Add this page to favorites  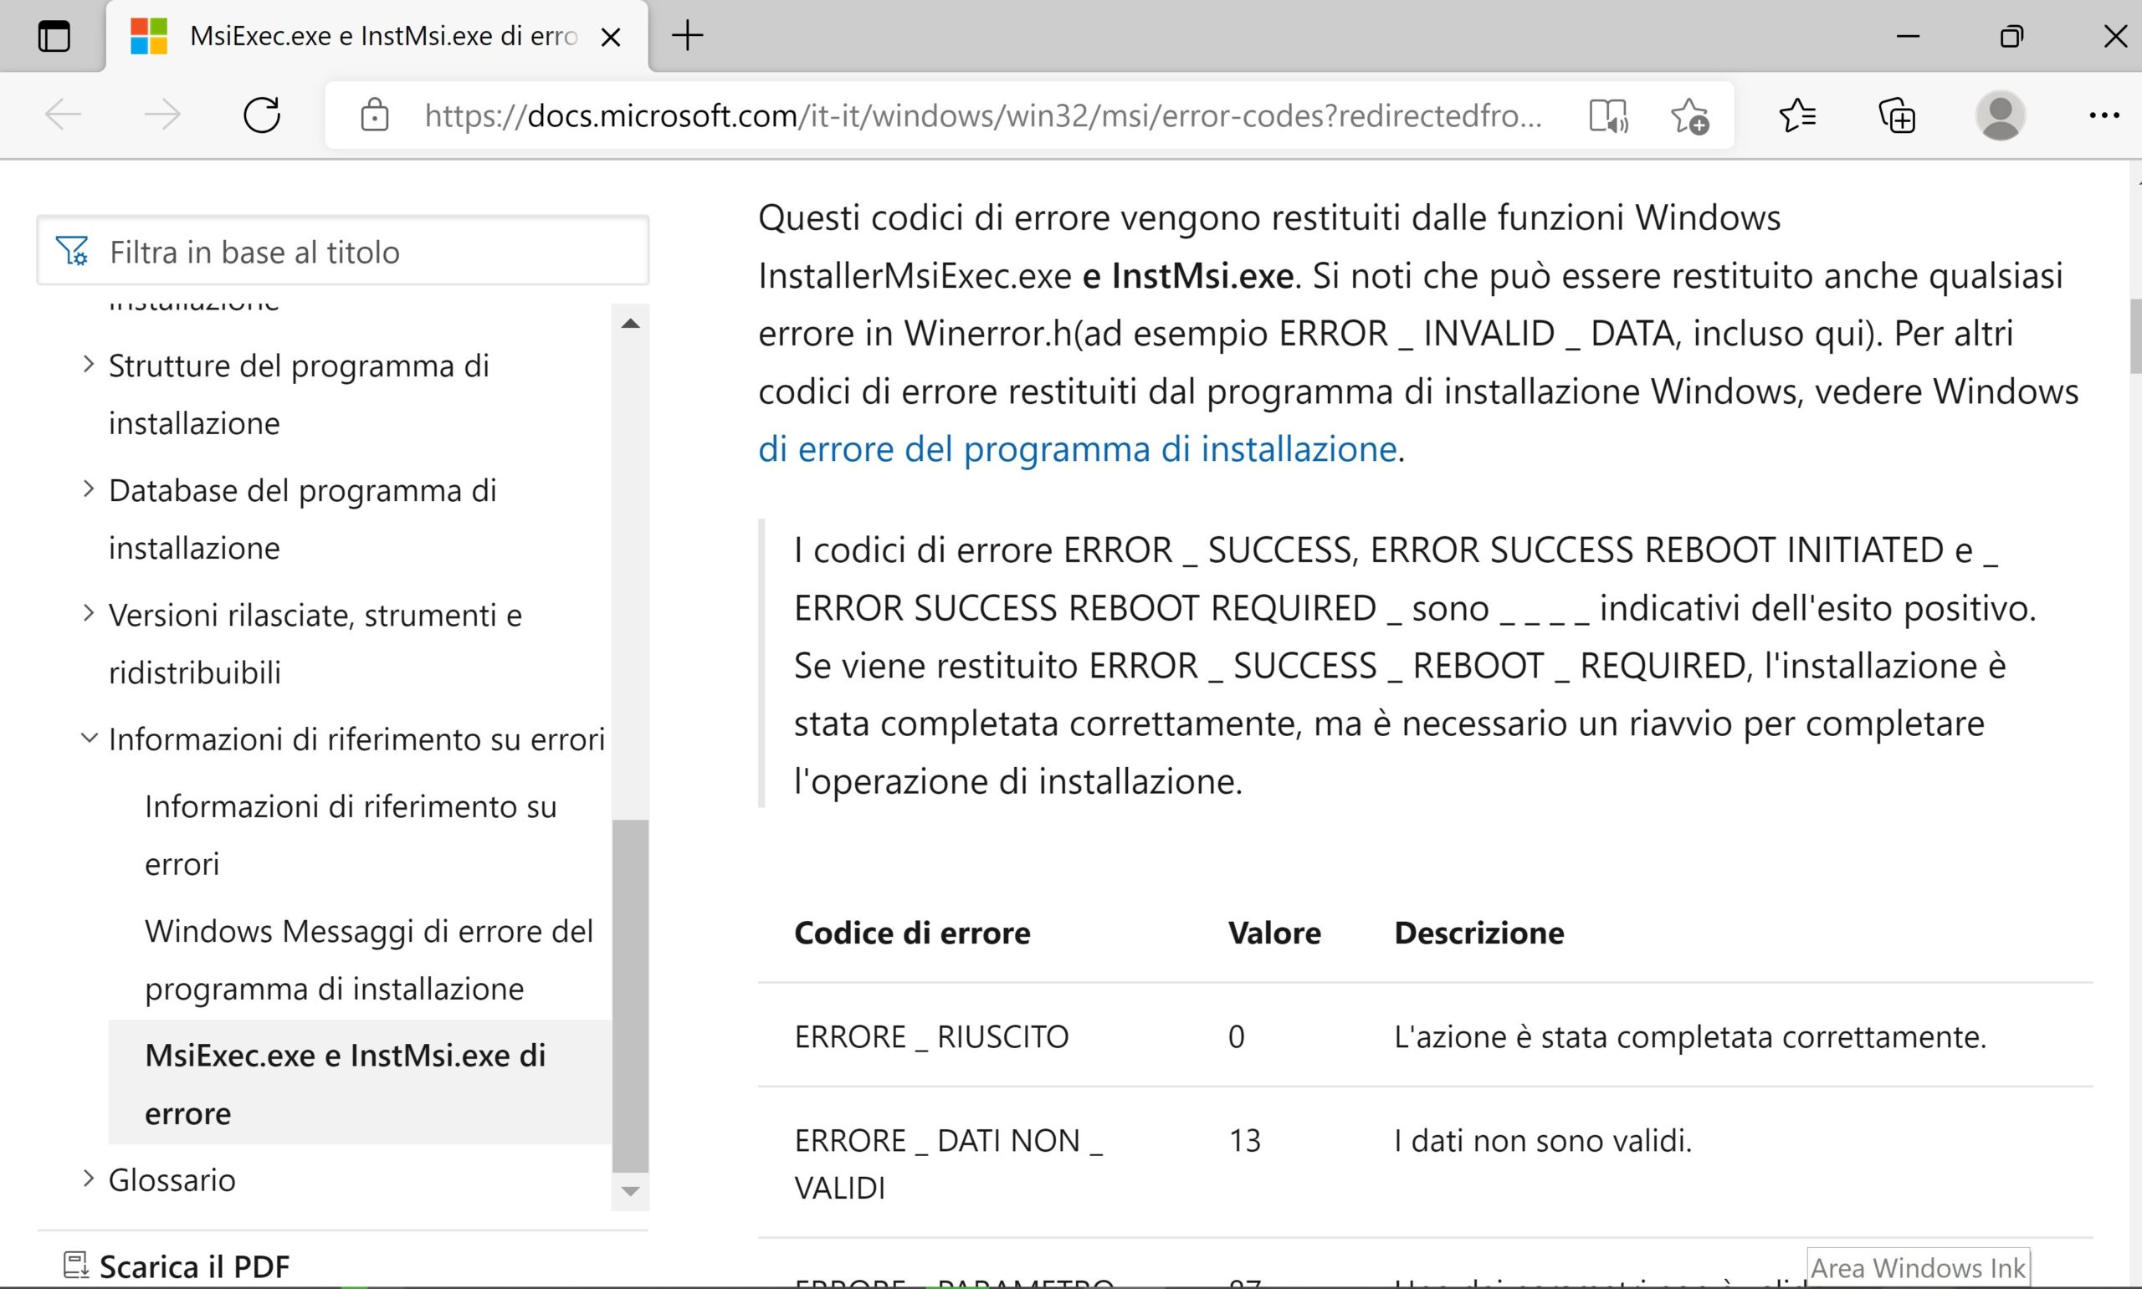tap(1689, 115)
